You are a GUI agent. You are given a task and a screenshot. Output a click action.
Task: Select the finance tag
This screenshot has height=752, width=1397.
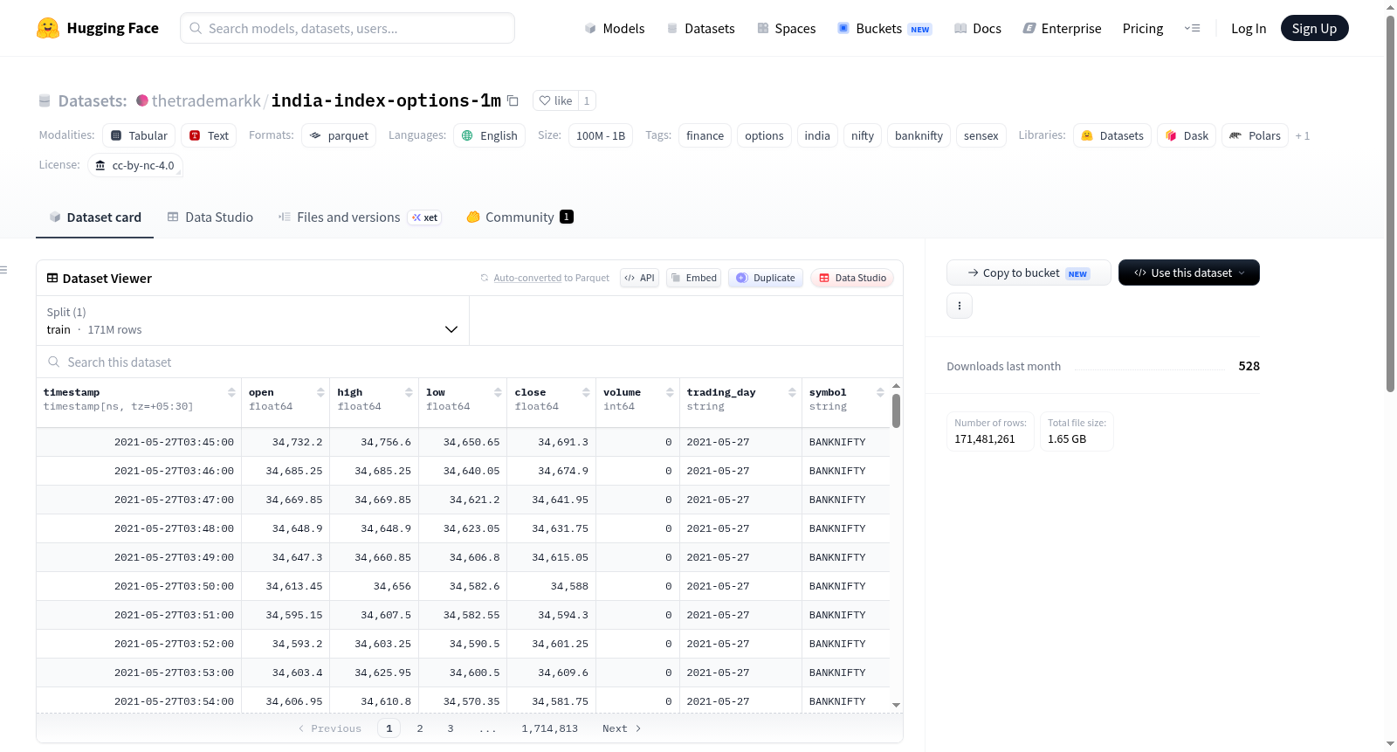tap(705, 135)
